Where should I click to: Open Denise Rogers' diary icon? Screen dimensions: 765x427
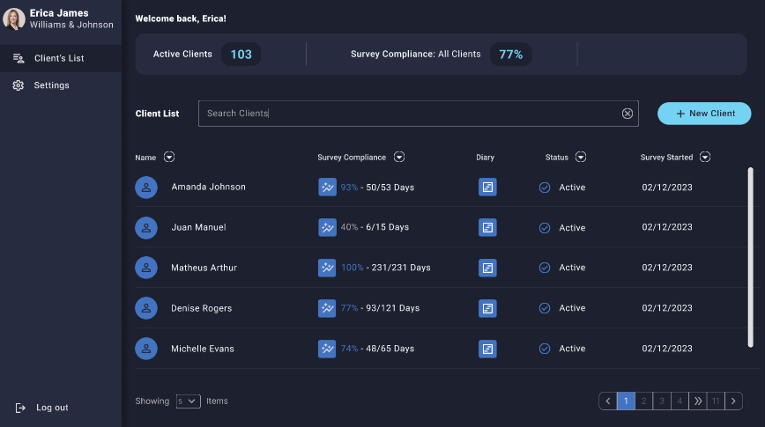(487, 308)
